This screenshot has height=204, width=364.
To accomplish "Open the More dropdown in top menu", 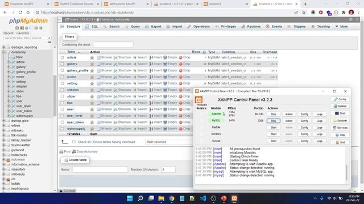I will point(341,27).
